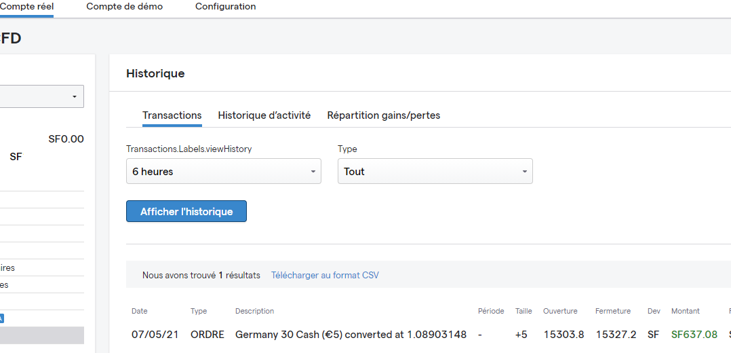
Task: Click the green SF637.08 amount
Action: 694,335
